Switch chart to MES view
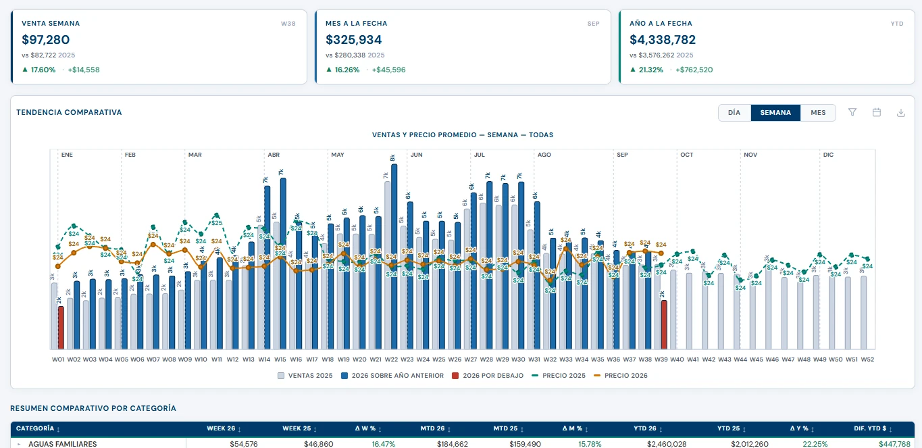This screenshot has height=448, width=922. (818, 113)
